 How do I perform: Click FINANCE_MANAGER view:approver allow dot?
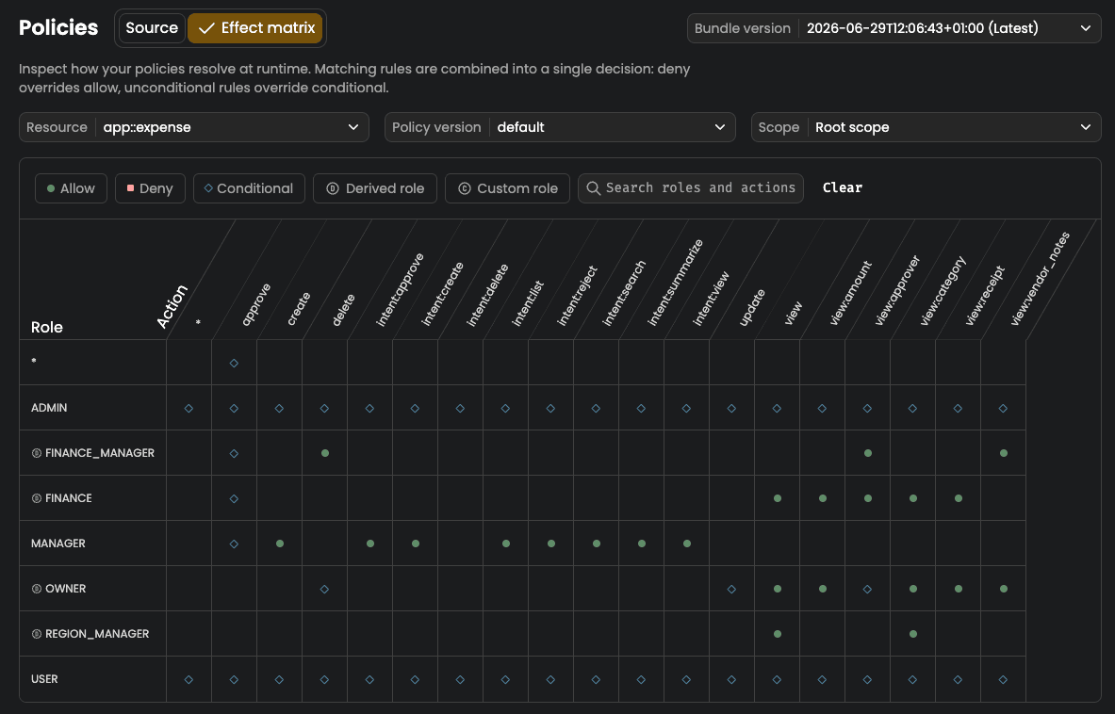pos(867,453)
